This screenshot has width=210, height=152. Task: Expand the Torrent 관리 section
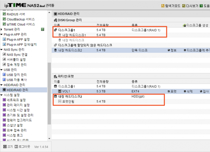click(1, 29)
